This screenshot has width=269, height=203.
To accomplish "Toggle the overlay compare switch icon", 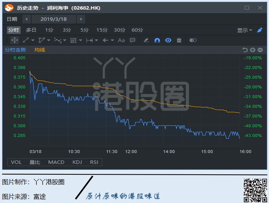I will click(x=193, y=41).
